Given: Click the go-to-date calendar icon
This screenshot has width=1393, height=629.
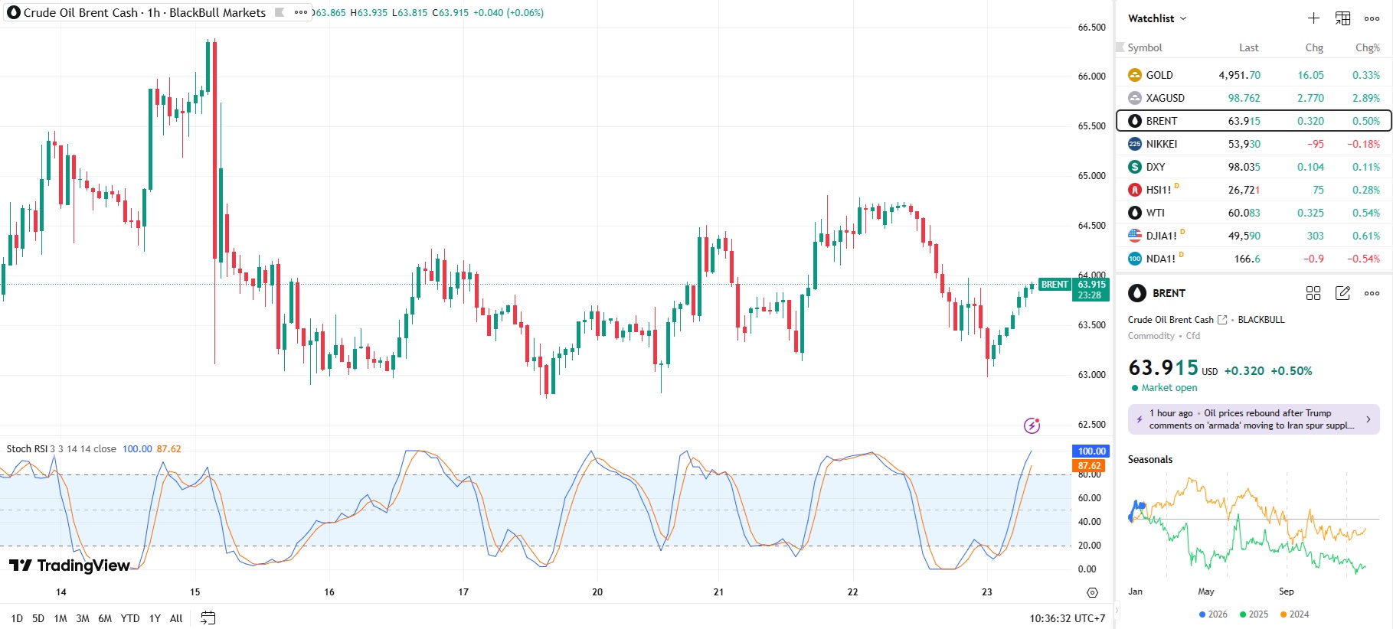Looking at the screenshot, I should 208,618.
